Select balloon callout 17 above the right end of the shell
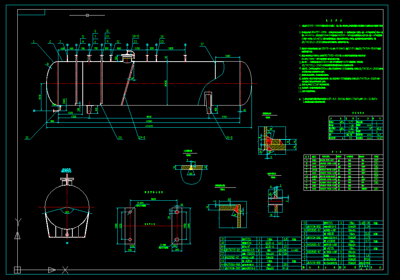 [202, 44]
